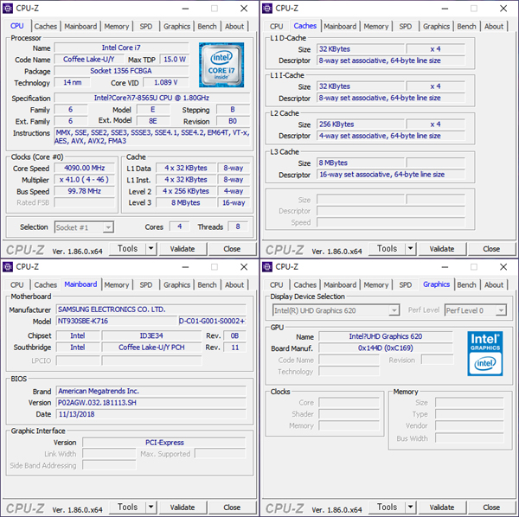Click L3 Cache 8 MBytes size field
The height and width of the screenshot is (517, 519).
361,163
